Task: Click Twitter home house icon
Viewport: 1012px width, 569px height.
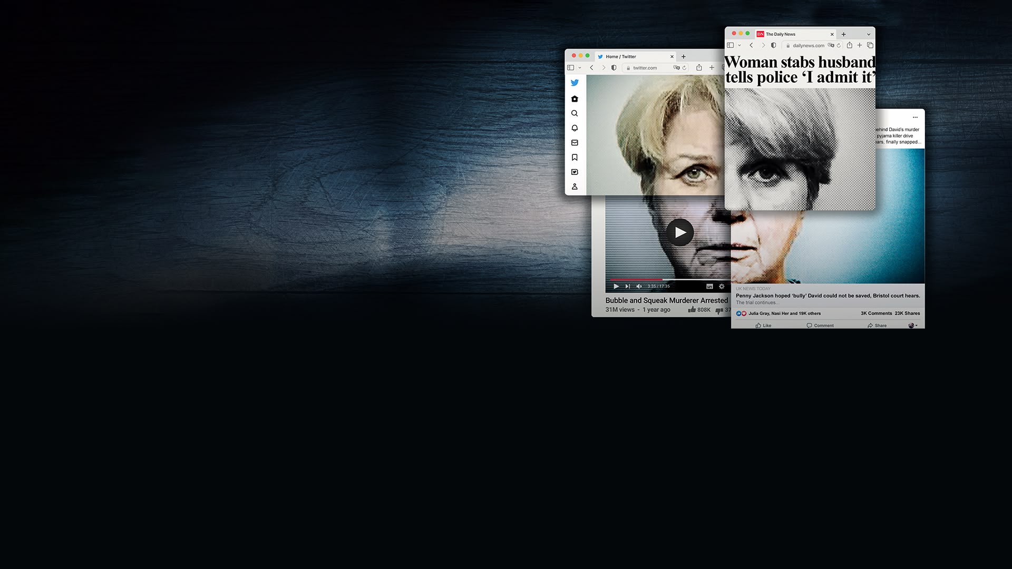Action: click(575, 99)
